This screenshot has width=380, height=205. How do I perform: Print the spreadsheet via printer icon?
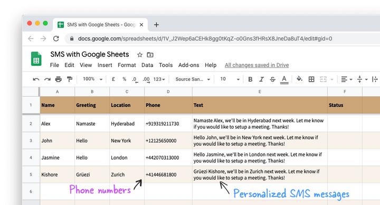[59, 79]
